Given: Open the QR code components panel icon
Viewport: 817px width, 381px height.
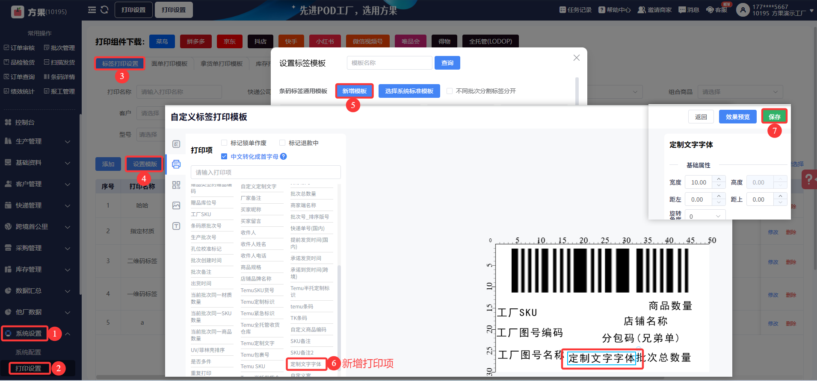Looking at the screenshot, I should click(x=176, y=185).
